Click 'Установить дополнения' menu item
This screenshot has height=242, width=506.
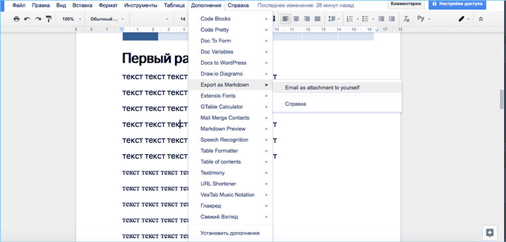click(230, 233)
